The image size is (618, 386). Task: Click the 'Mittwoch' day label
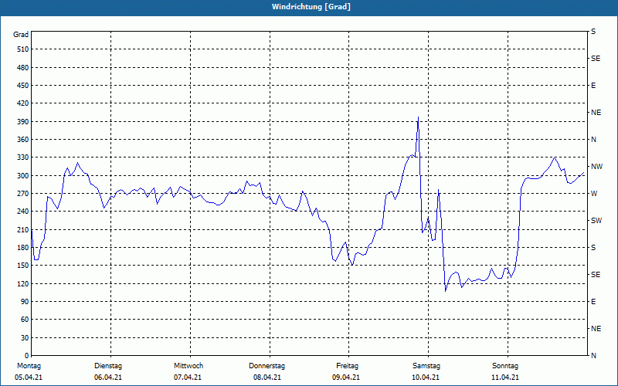(188, 366)
